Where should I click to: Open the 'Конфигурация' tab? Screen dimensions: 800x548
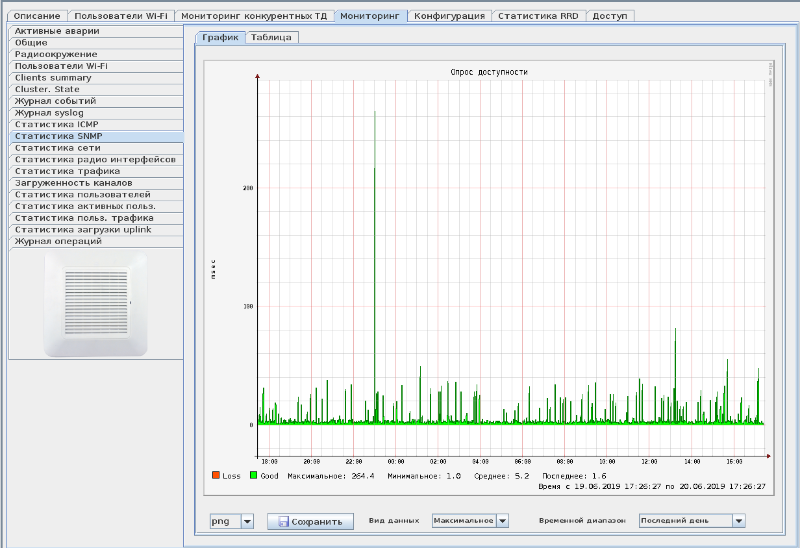[x=449, y=16]
